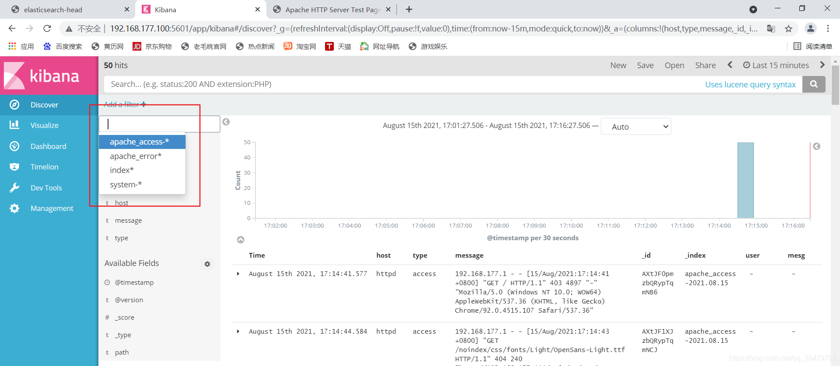Open 京东购物 bookmark
The height and width of the screenshot is (366, 840).
(x=152, y=46)
